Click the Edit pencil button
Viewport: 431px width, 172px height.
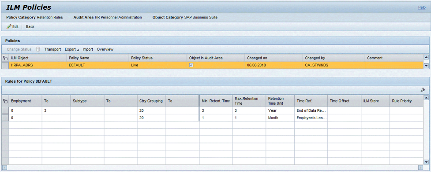[13, 26]
